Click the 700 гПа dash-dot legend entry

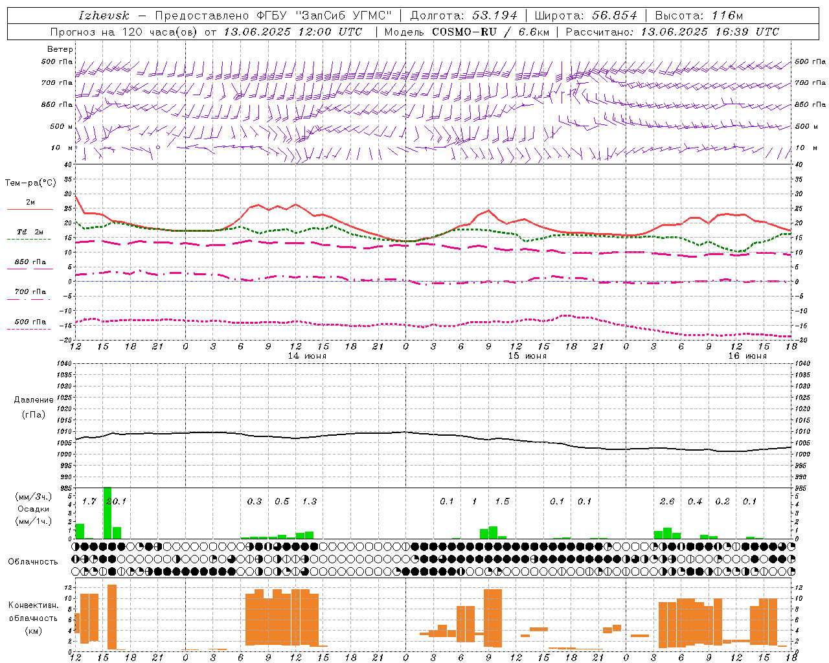[30, 292]
